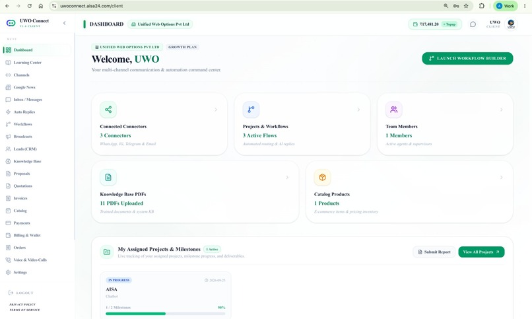Click the Voice & Video Calls phone icon
This screenshot has height=319, width=532.
click(8, 260)
